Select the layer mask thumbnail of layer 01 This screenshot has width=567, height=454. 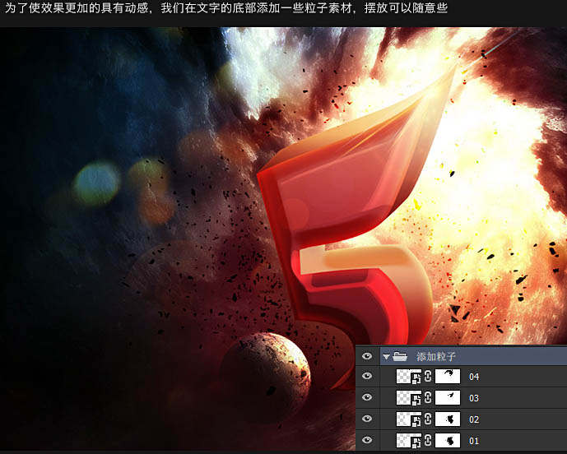448,440
